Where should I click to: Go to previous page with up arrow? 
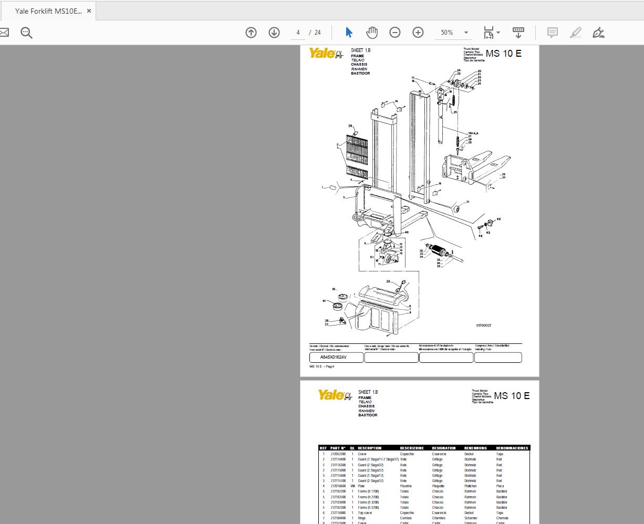pyautogui.click(x=251, y=33)
